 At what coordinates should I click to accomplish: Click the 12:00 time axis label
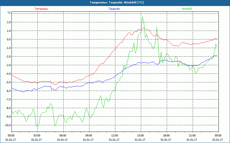coord(115,136)
